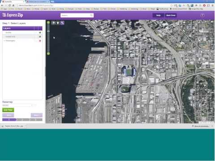This screenshot has height=161, width=215.
Task: Toggle checkbox of the first layer row
Action: 40,33
